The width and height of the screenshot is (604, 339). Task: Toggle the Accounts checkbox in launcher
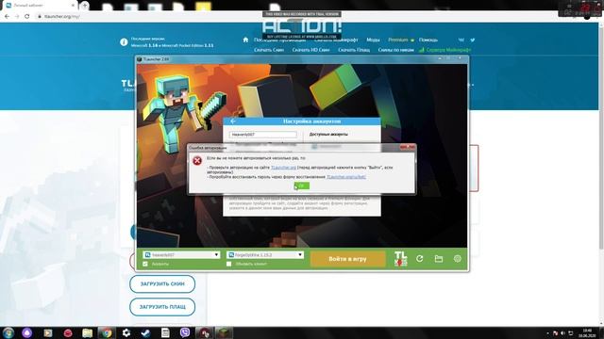click(x=145, y=264)
